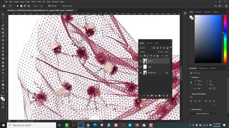Add a layer mask
The width and height of the screenshot is (229, 128).
click(x=152, y=96)
